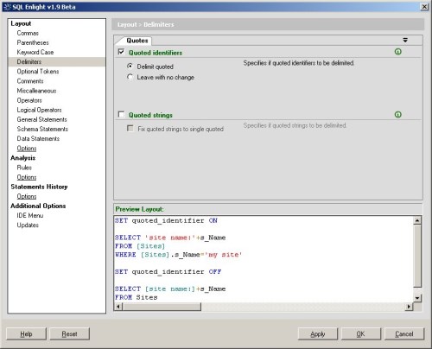Open Optional Tokens page
Screen dimensions: 432x349
(38, 72)
